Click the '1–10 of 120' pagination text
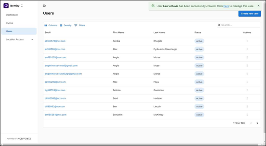This screenshot has height=146, width=266. click(239, 123)
